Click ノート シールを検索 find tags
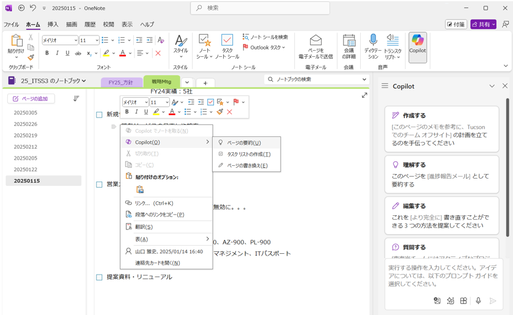 pyautogui.click(x=265, y=37)
